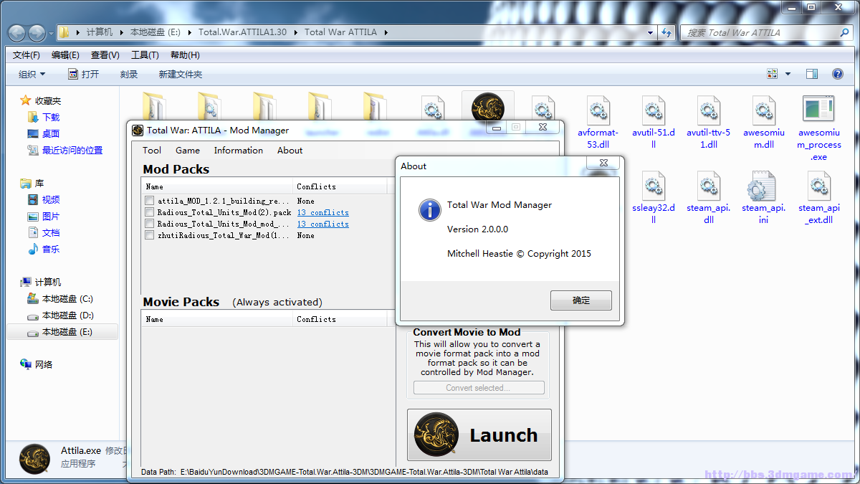This screenshot has width=860, height=484.
Task: Click 新建文件夹 in Explorer toolbar
Action: point(181,74)
